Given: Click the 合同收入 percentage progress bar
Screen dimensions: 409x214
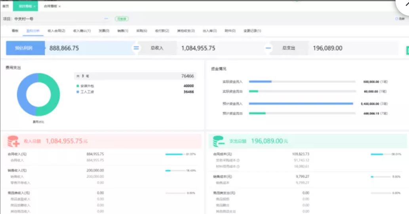Looking at the screenshot, I should tap(174, 154).
